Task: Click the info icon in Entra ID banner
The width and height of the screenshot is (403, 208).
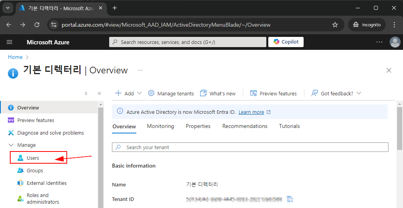Action: click(x=120, y=111)
